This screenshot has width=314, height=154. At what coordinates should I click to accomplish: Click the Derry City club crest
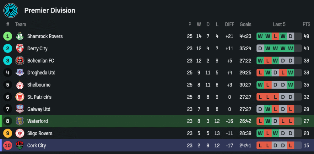pos(20,48)
